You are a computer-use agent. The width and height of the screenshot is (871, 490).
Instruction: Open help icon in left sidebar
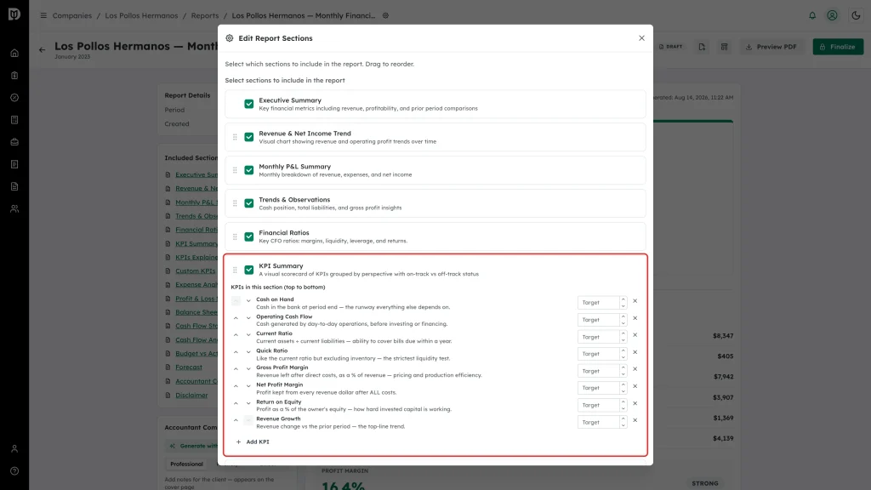click(x=14, y=471)
